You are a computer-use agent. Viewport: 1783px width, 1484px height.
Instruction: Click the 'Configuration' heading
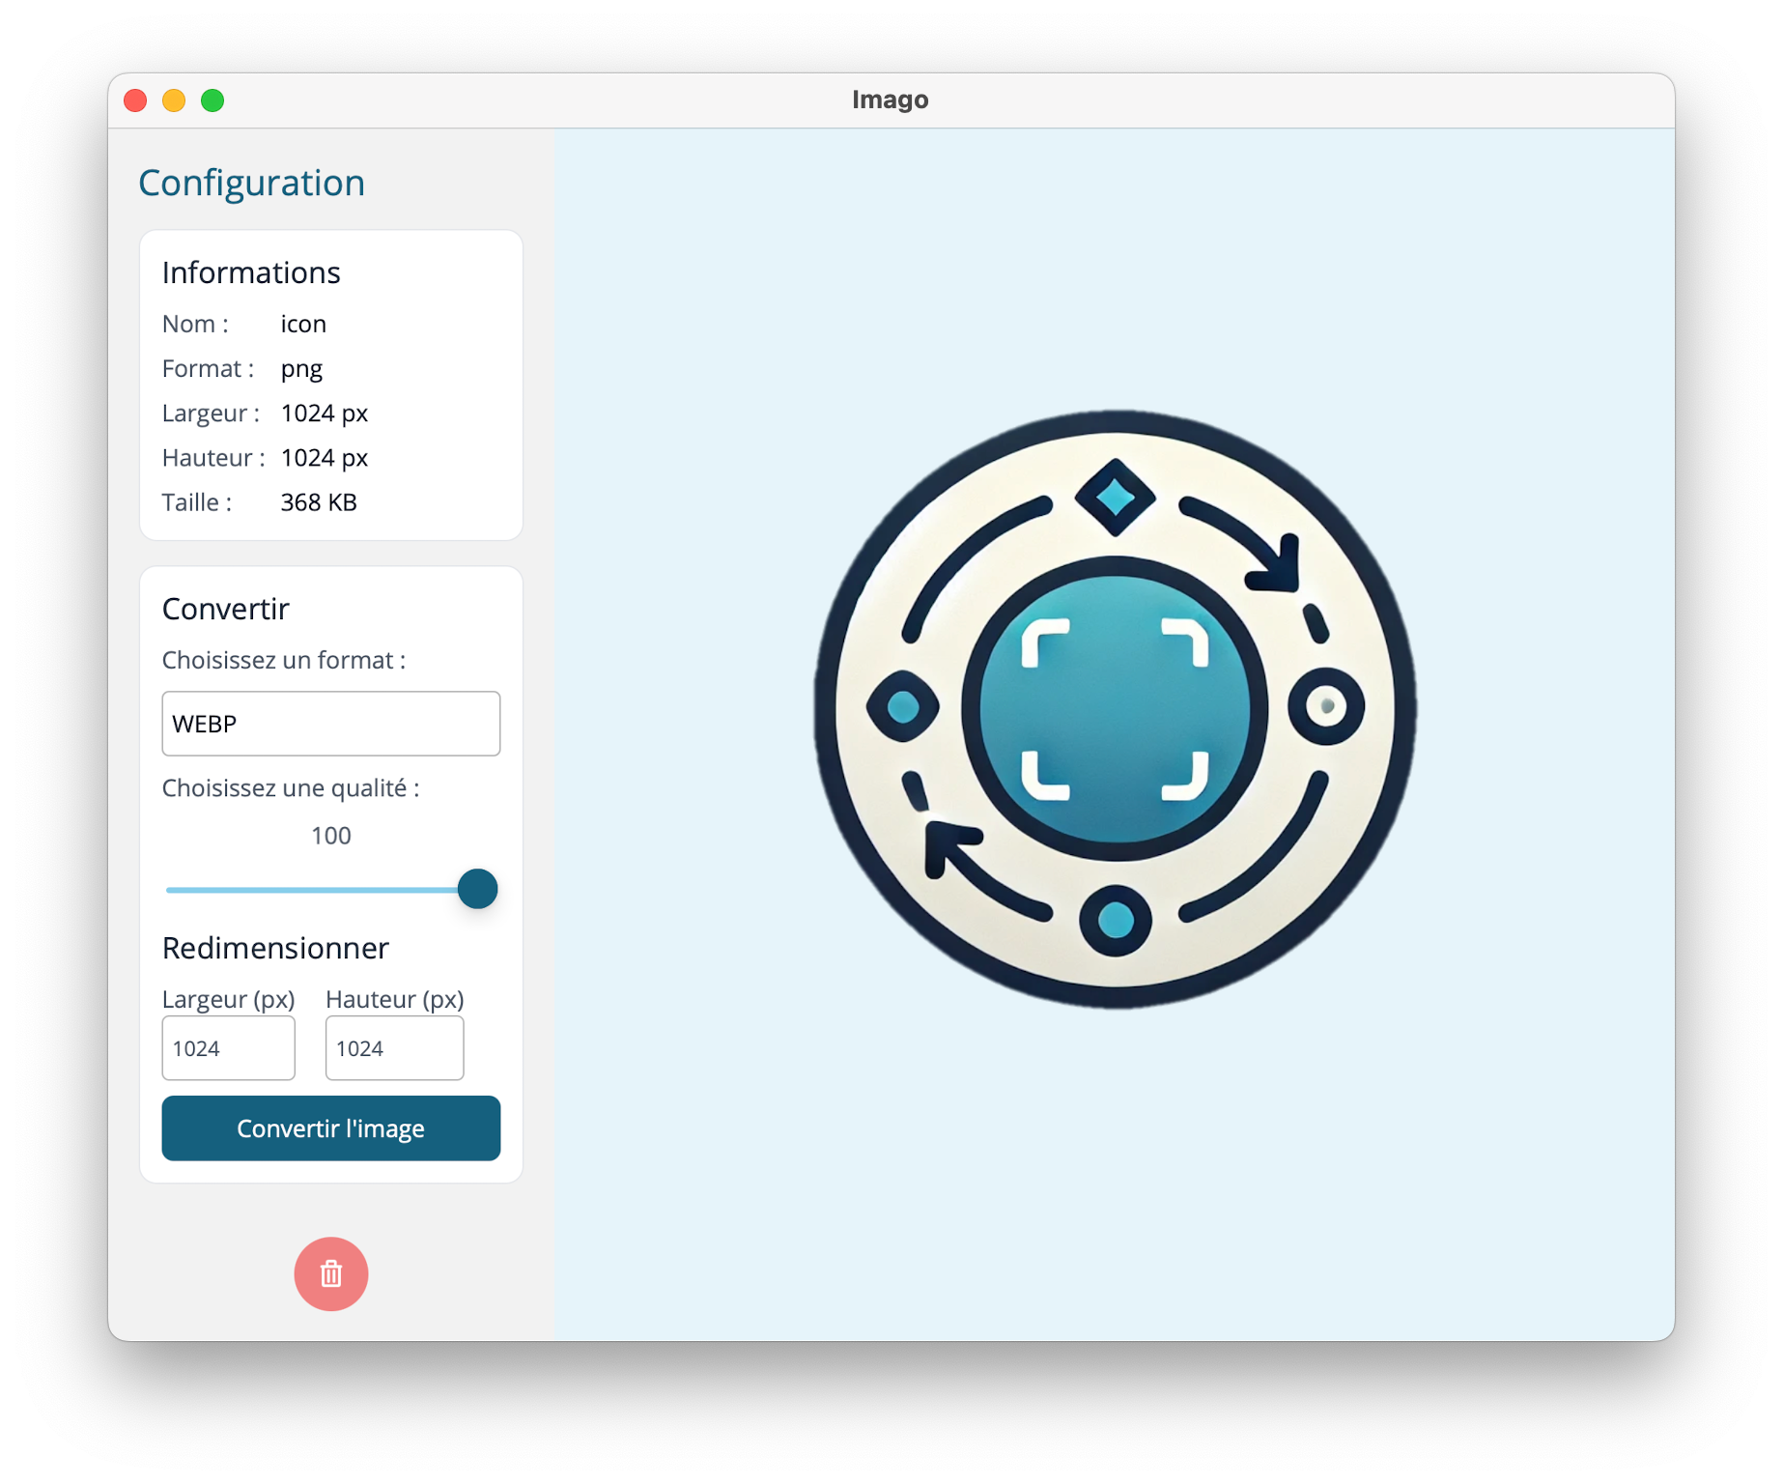tap(252, 183)
